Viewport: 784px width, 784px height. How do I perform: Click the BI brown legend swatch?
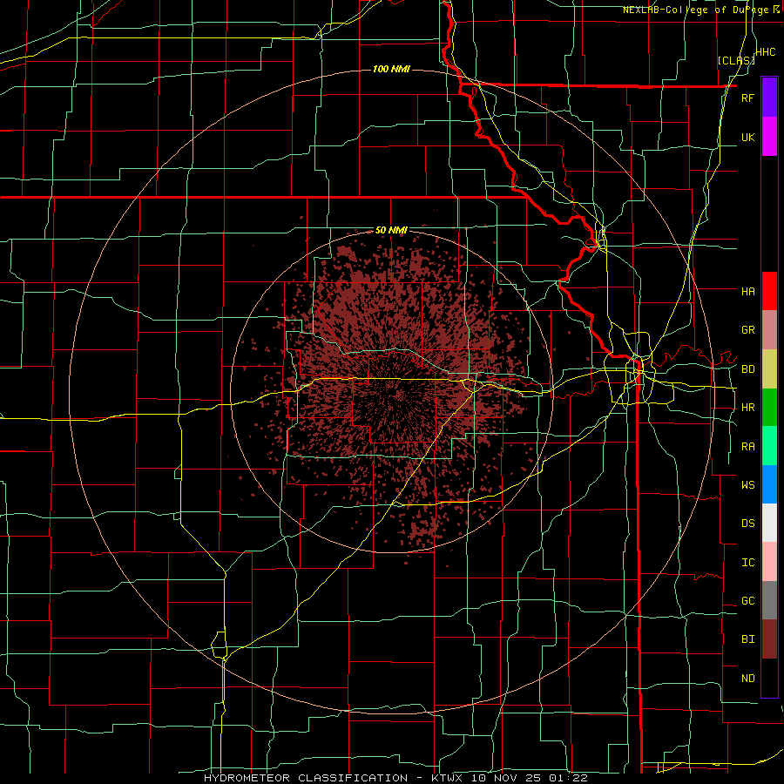point(769,639)
